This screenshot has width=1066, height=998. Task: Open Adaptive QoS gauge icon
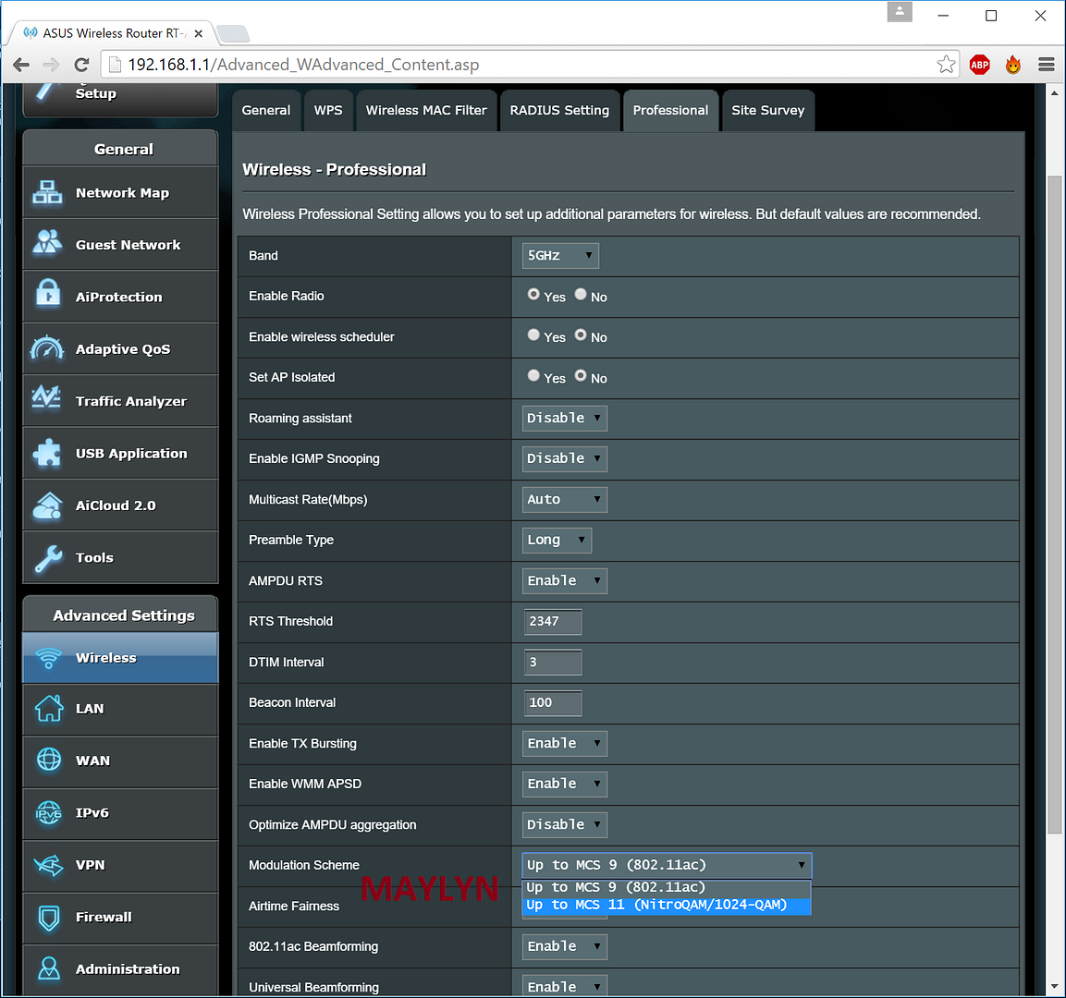47,348
